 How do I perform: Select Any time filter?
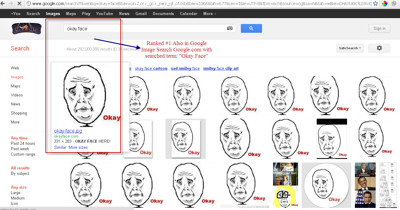[19, 138]
